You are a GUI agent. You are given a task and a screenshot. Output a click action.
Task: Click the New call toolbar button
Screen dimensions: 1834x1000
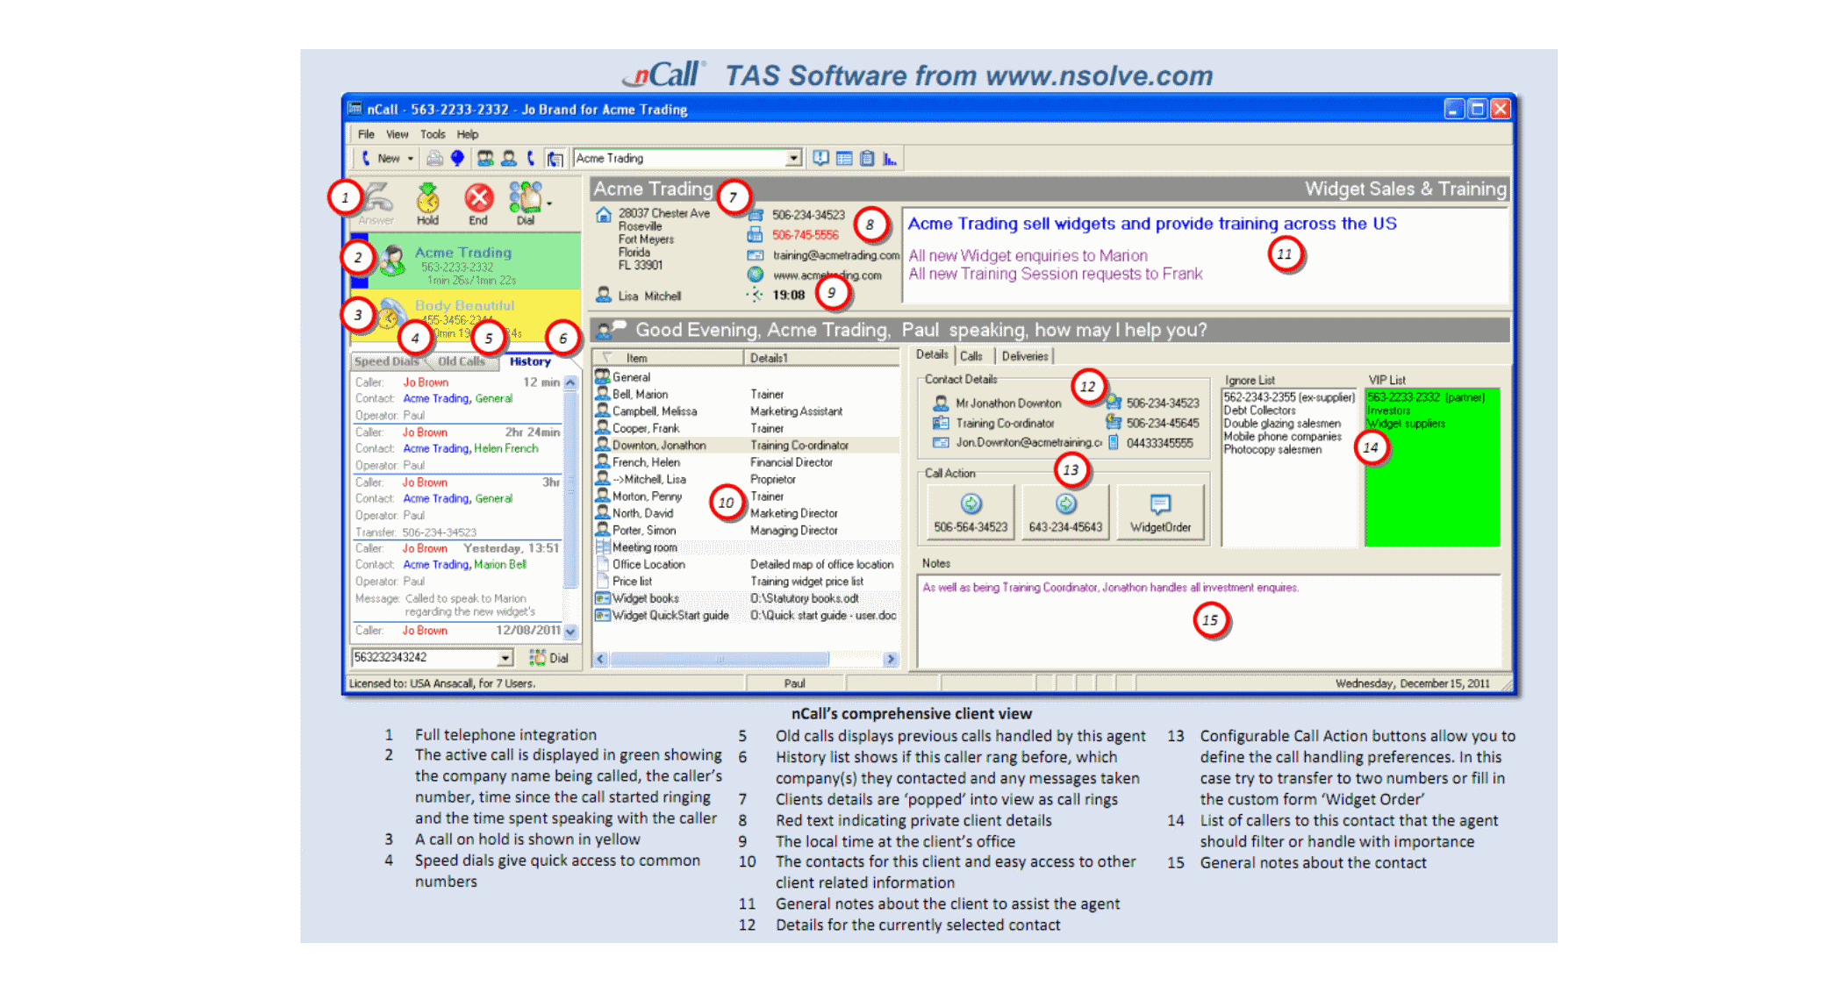point(381,159)
